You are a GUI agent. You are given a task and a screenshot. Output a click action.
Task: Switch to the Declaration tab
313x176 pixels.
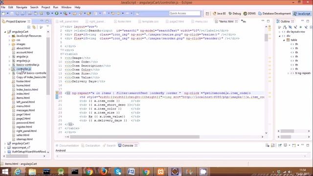click(90, 146)
